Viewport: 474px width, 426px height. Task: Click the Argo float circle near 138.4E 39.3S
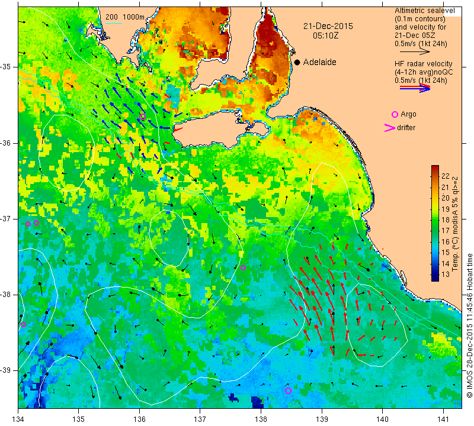(x=288, y=390)
